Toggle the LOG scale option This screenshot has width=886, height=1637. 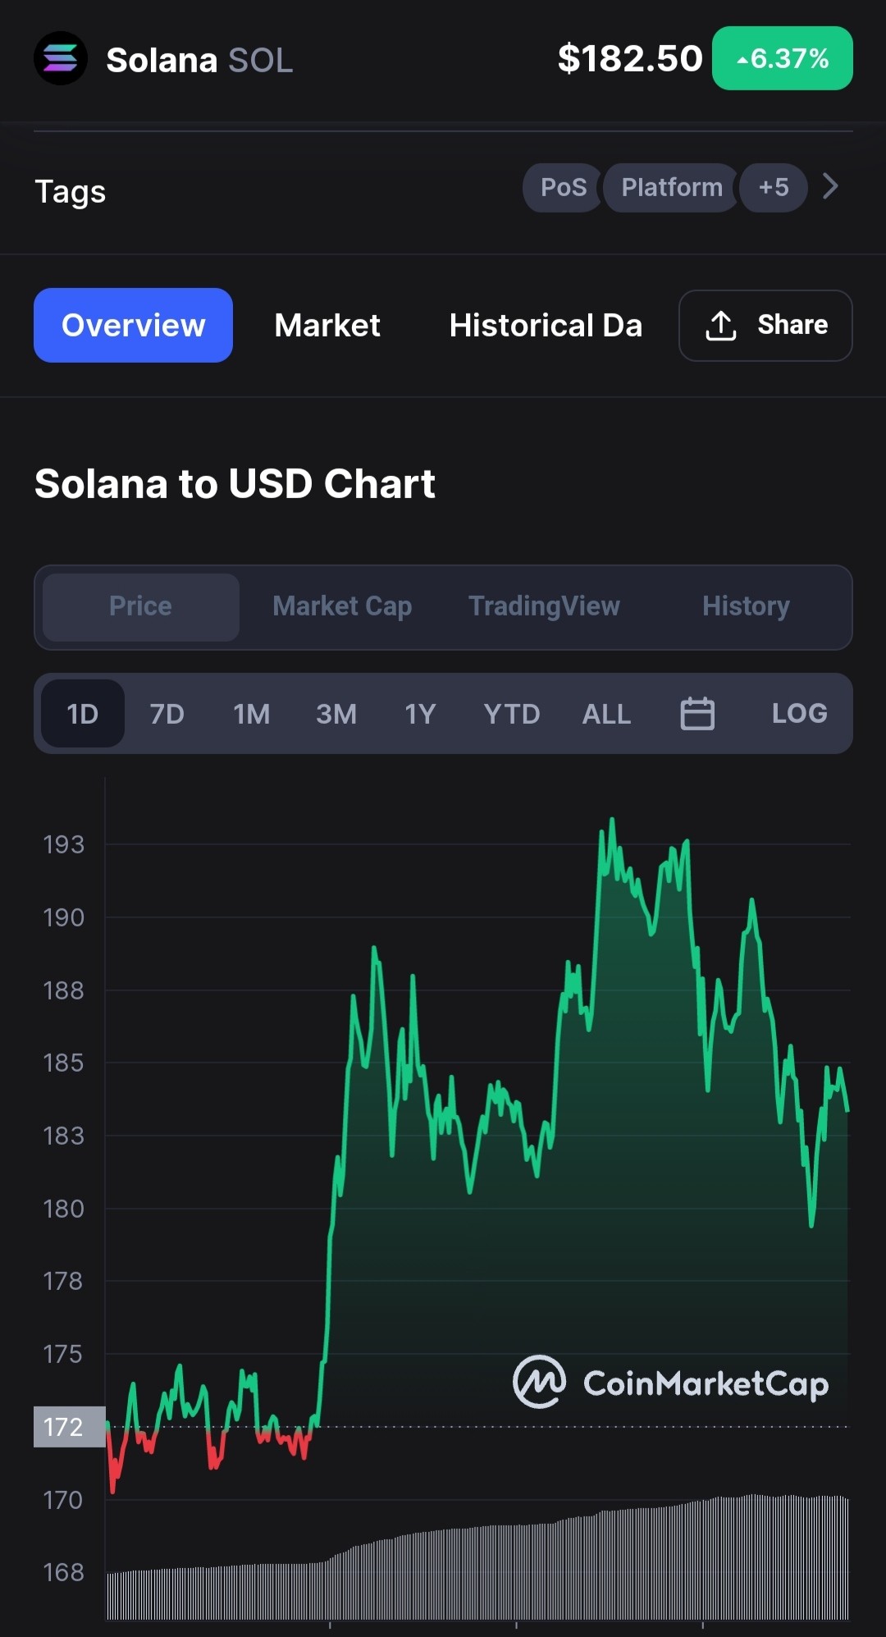800,713
